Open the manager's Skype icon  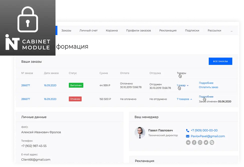pos(212,142)
